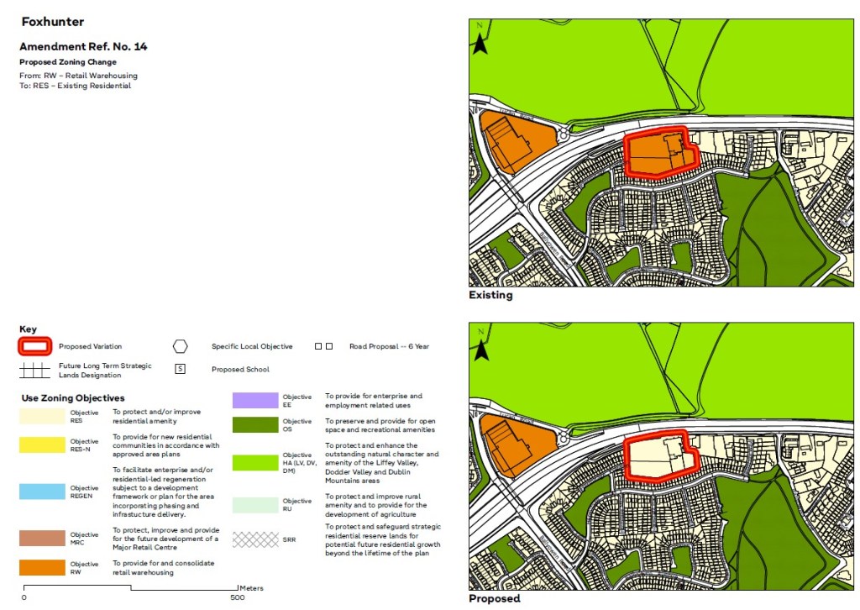Click the 'Foxhunter' title text
860x610 pixels.
53,22
